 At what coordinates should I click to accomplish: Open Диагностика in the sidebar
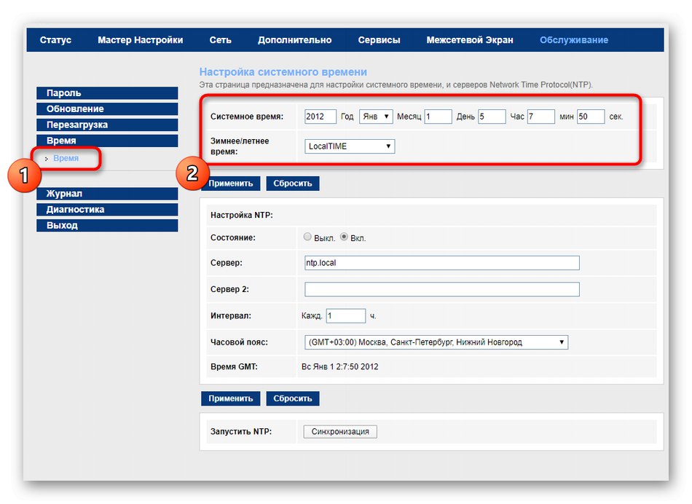tap(107, 209)
